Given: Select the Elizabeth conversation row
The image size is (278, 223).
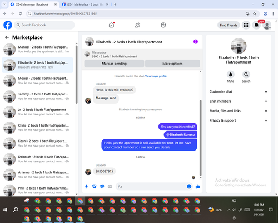Looking at the screenshot, I should coord(38,65).
